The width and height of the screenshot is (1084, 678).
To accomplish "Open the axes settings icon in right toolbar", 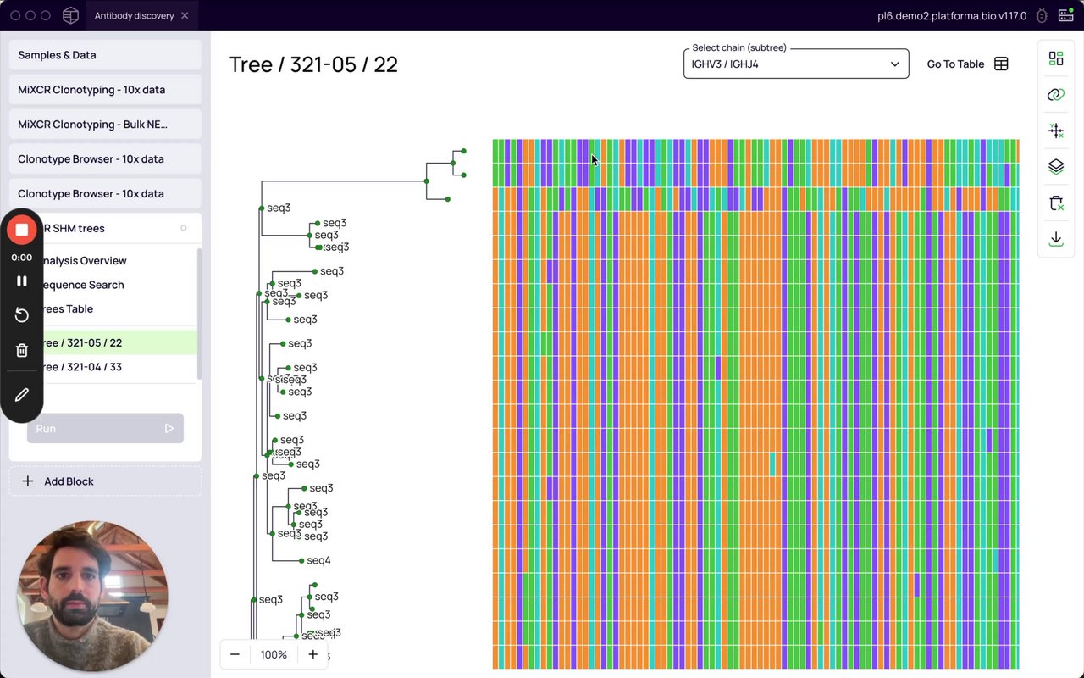I will 1056,131.
